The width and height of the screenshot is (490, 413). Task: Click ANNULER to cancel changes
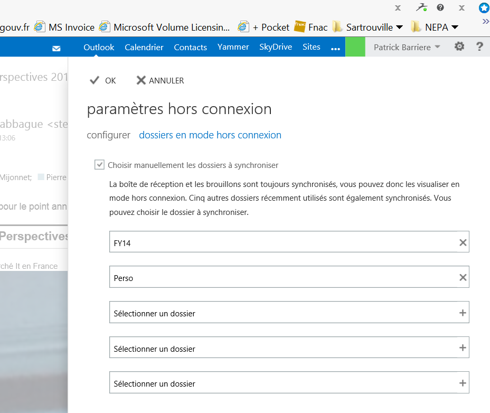click(160, 80)
